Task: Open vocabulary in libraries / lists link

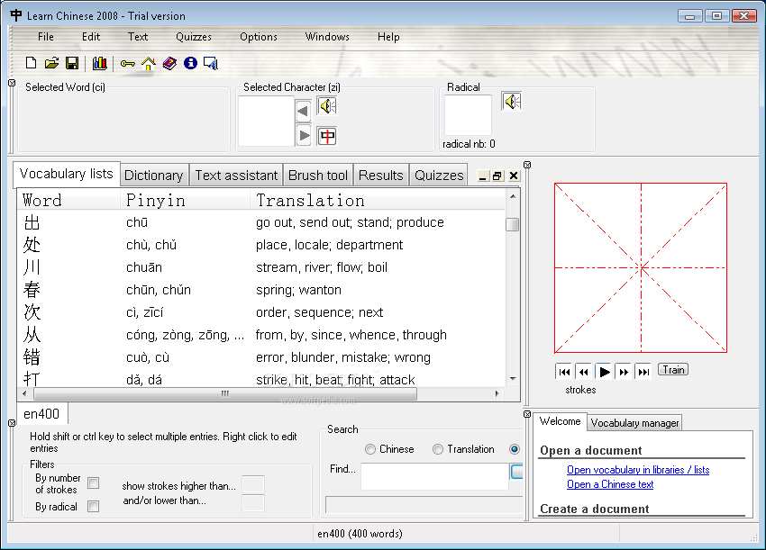Action: point(638,470)
